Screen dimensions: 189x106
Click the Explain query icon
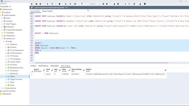coord(114,4)
